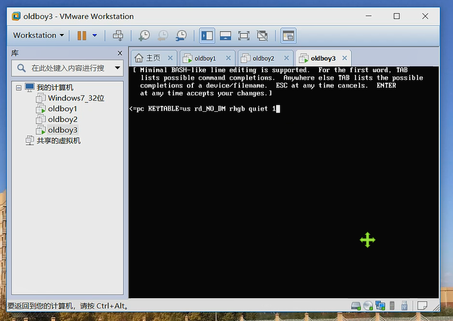The height and width of the screenshot is (321, 453).
Task: Close the 主页 tab
Action: (170, 58)
